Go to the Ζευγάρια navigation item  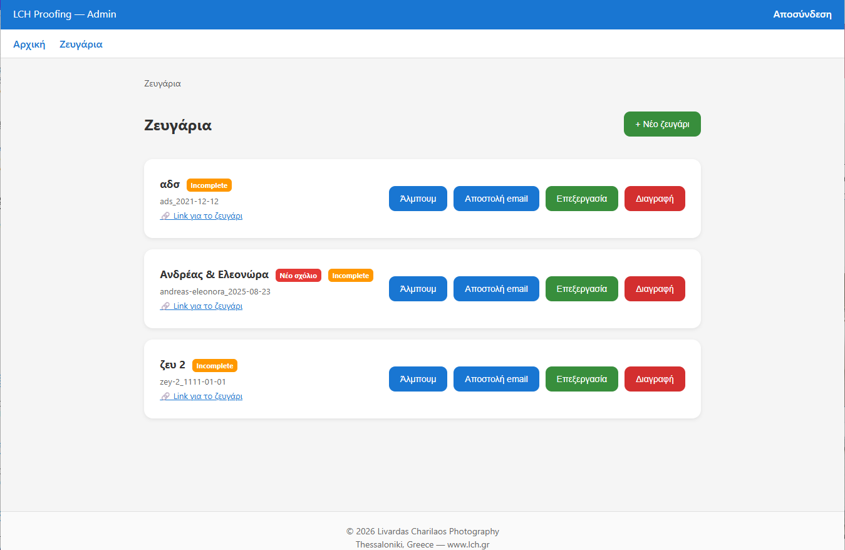(81, 44)
